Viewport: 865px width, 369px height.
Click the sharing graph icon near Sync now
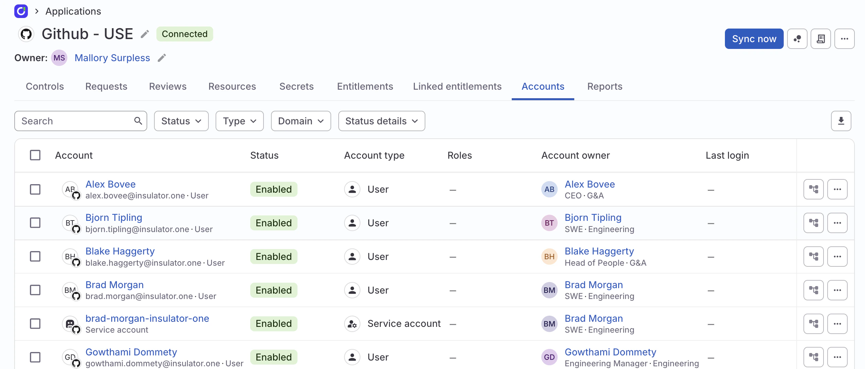click(797, 38)
